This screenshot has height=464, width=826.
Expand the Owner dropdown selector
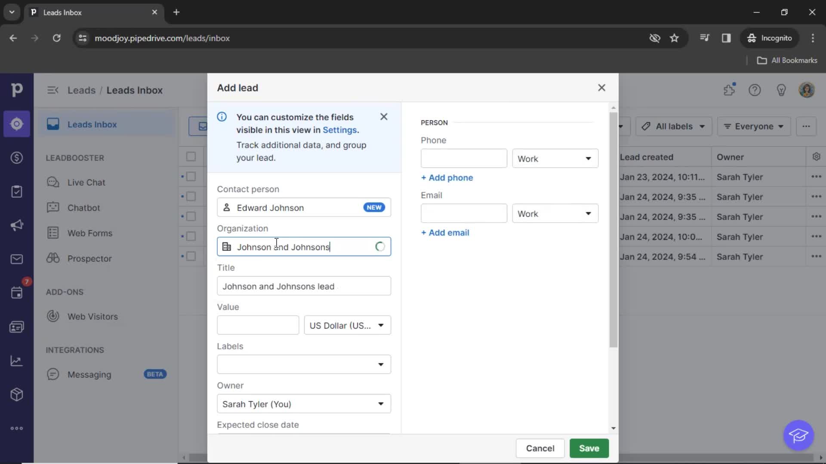[x=380, y=403]
